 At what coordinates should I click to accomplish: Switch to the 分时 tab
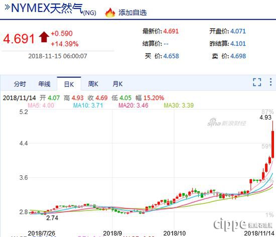[x=20, y=84]
